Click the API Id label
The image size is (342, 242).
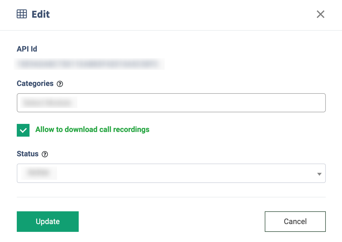coord(27,49)
